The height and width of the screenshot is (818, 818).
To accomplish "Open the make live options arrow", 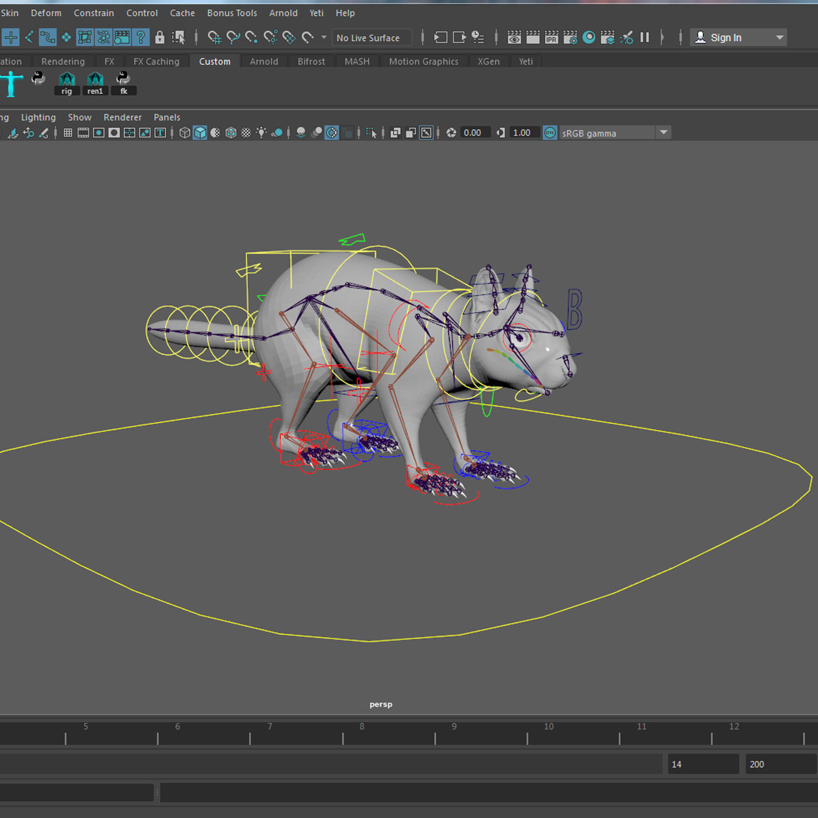I will pyautogui.click(x=324, y=37).
